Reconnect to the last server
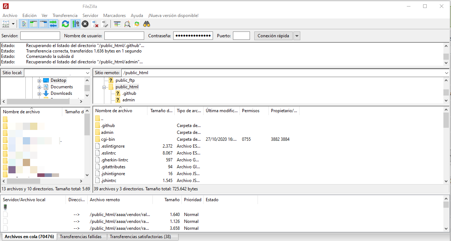 [x=105, y=24]
